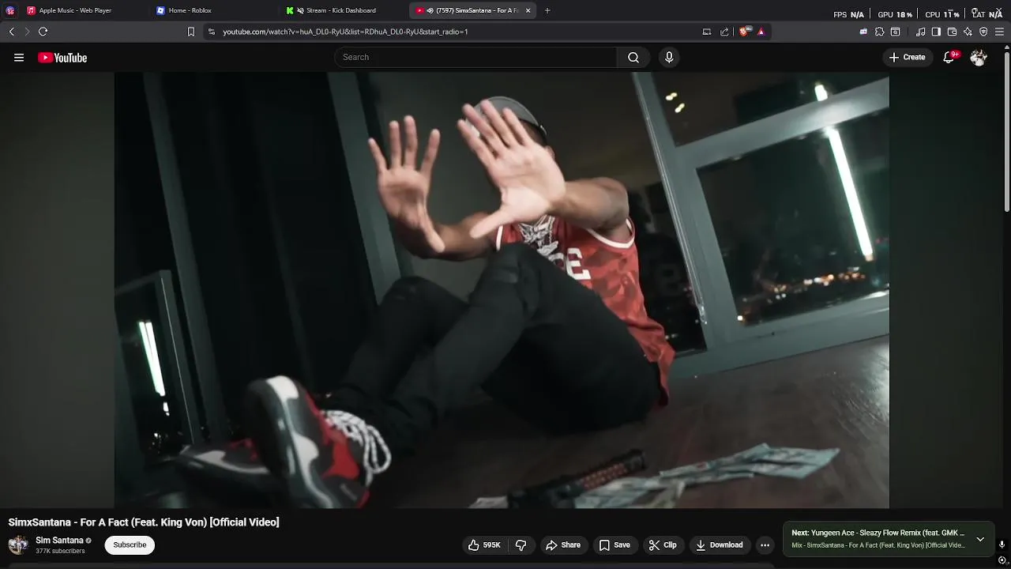Click the YouTube search input field
1011x569 pixels.
(x=475, y=57)
